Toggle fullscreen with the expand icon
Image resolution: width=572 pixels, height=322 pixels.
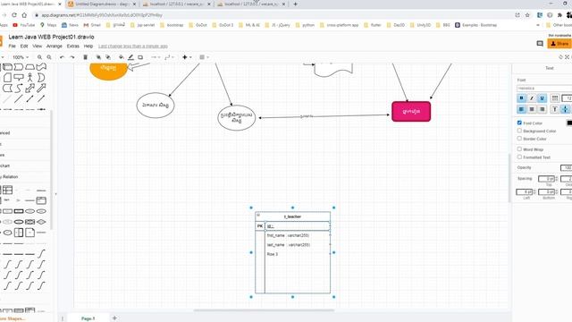tap(568, 57)
